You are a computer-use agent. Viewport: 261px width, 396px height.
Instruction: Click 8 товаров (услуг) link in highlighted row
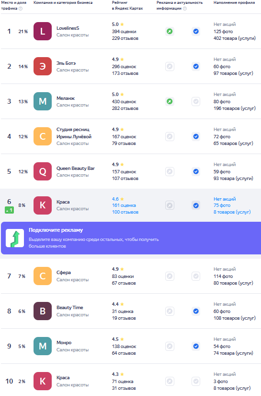(232, 212)
